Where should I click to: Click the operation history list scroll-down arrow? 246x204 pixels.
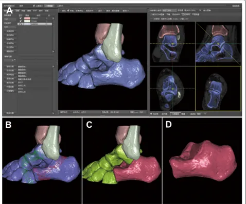coord(53,113)
